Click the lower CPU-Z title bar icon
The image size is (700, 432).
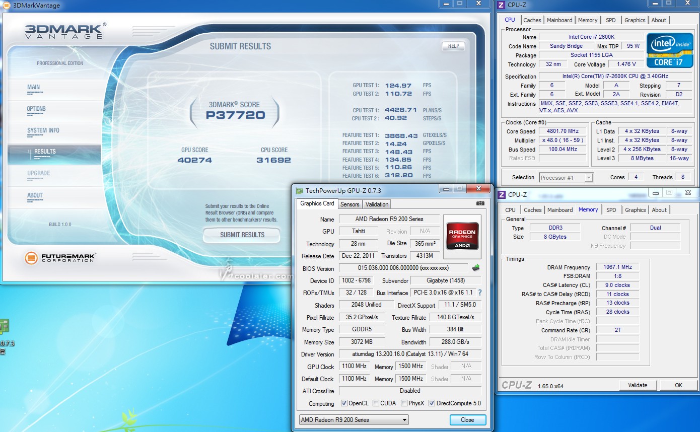pyautogui.click(x=502, y=194)
